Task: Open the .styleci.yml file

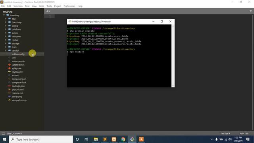Action: 17,72
